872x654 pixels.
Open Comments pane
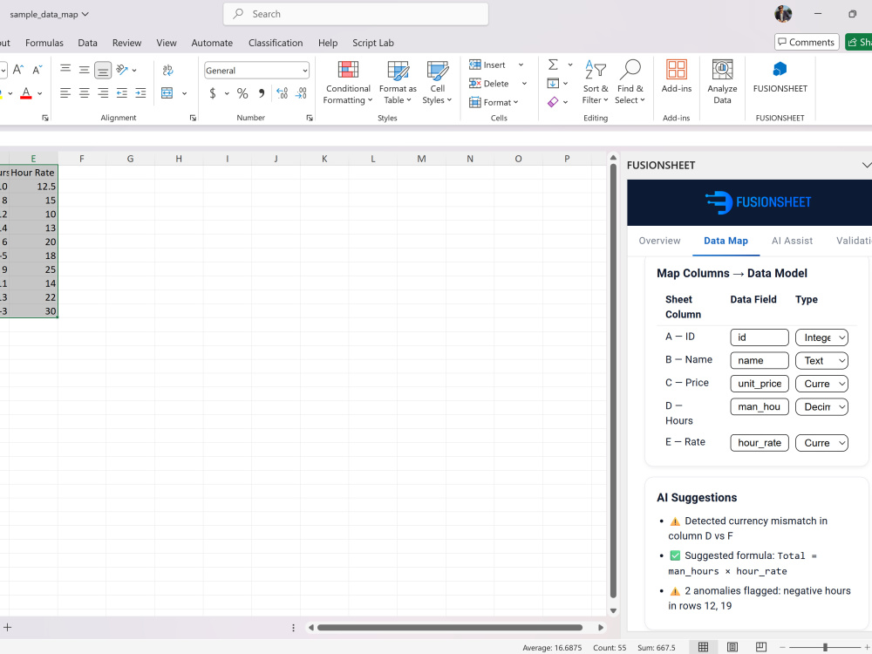tap(807, 42)
